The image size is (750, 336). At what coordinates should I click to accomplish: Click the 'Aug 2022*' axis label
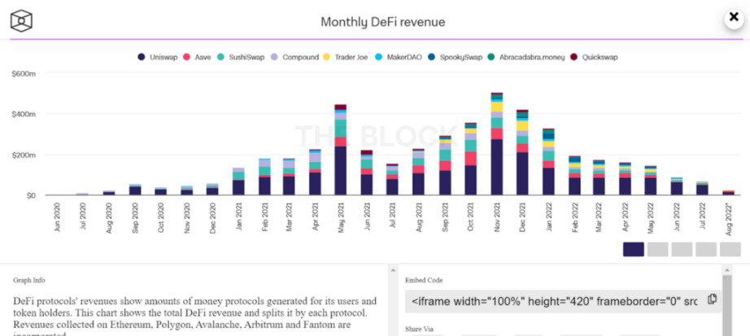730,217
